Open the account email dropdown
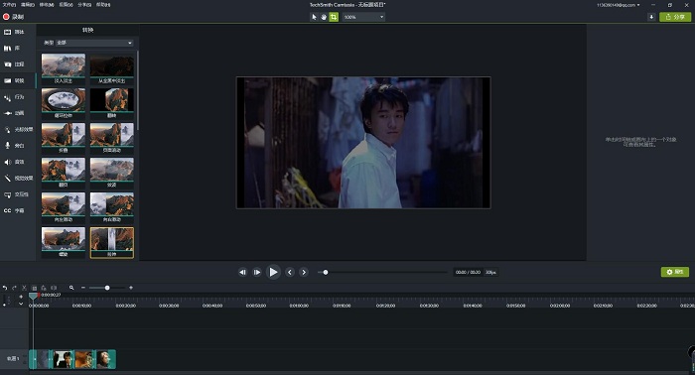Viewport: 695px width, 375px height. (x=619, y=5)
